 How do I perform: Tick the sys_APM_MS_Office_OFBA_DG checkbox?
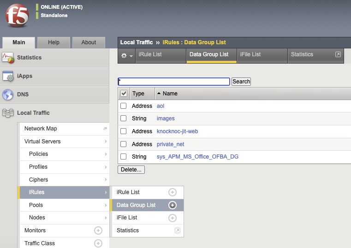tap(123, 157)
